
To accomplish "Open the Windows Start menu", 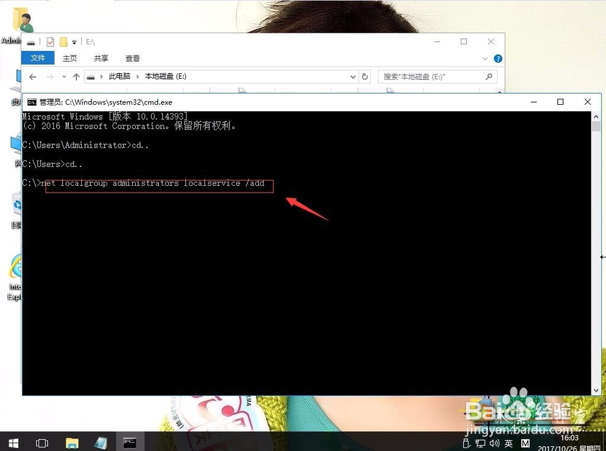I will (x=13, y=443).
